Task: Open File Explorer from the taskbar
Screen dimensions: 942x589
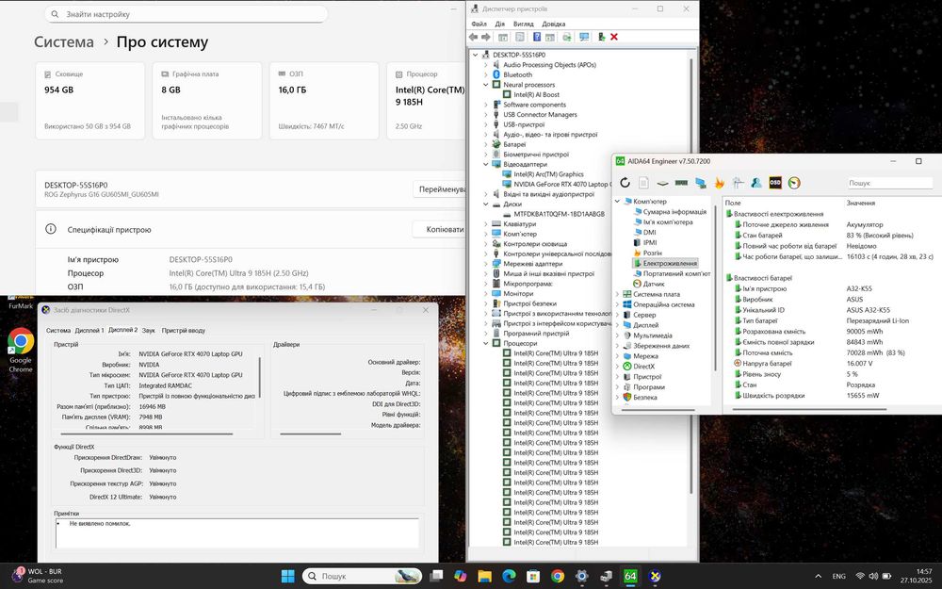Action: point(485,576)
